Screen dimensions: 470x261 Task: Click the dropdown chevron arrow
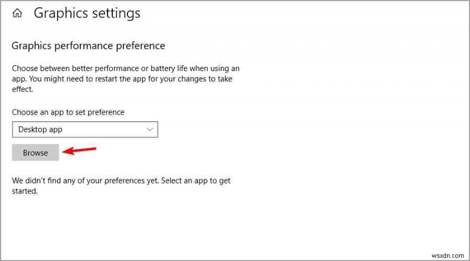(150, 129)
